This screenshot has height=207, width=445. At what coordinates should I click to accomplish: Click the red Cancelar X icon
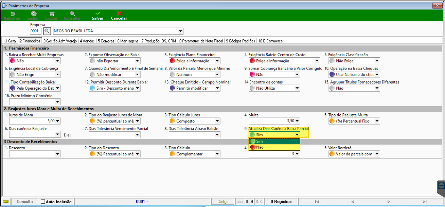119,14
